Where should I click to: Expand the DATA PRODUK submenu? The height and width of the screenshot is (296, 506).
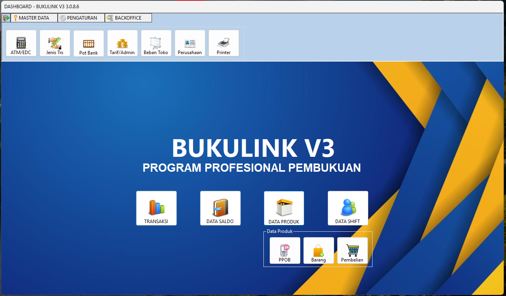pos(284,208)
